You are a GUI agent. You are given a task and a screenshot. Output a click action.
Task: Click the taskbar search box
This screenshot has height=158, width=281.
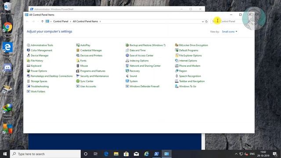point(45,154)
